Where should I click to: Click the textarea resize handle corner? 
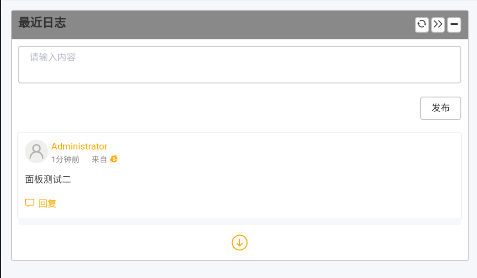point(459,81)
